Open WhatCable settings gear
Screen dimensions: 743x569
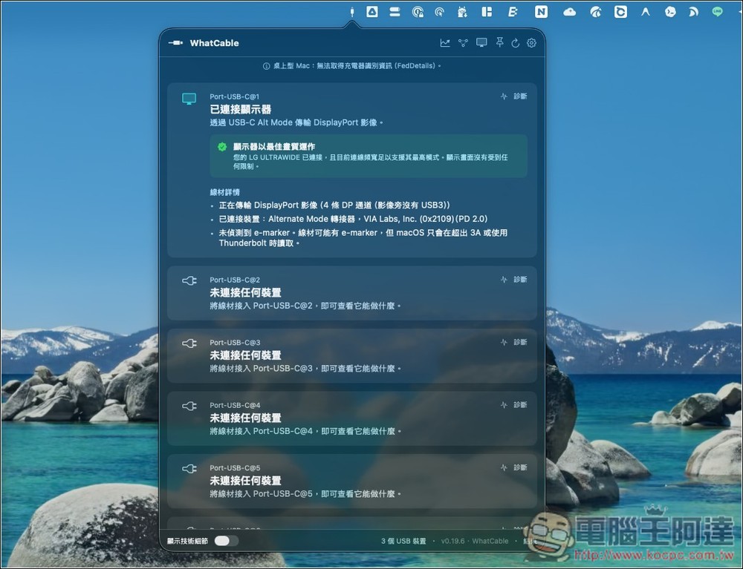point(532,43)
